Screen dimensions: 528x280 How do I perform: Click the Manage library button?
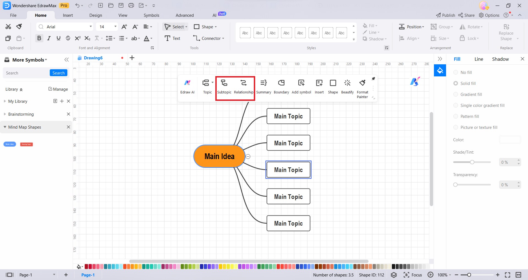point(58,89)
